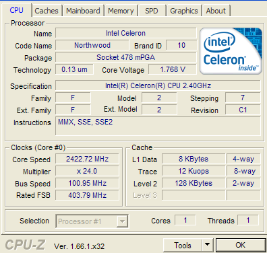Click the Ext. Model value 2
267x253 pixels.
[159, 110]
